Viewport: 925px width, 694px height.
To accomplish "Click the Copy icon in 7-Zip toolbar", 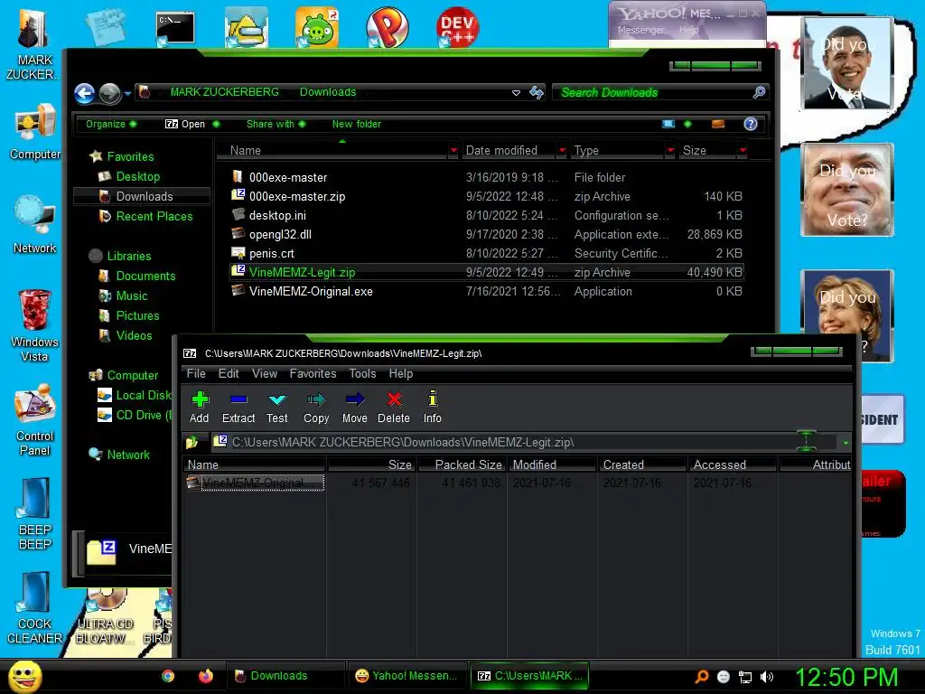I will (x=316, y=408).
